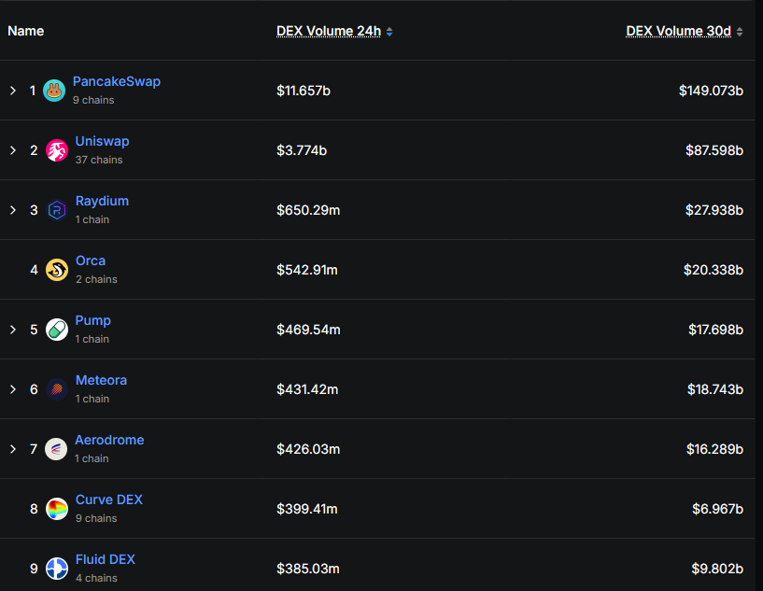Select the $18.743b 30d volume value
The height and width of the screenshot is (591, 763).
(x=715, y=389)
